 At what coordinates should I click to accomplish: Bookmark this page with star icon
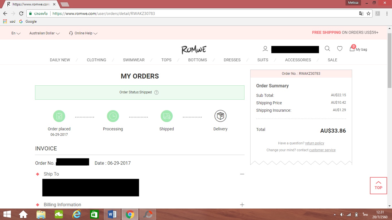tap(368, 13)
